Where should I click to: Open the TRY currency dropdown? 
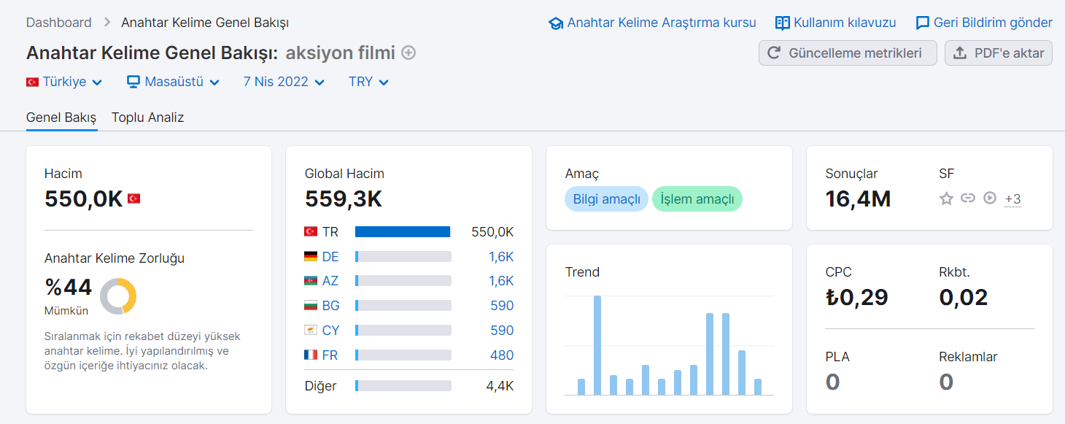368,82
